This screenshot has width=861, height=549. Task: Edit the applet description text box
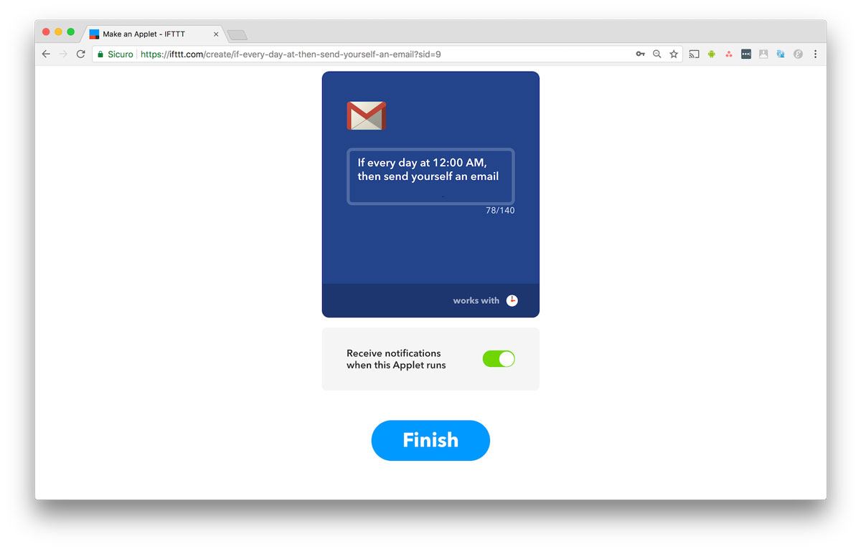(430, 176)
